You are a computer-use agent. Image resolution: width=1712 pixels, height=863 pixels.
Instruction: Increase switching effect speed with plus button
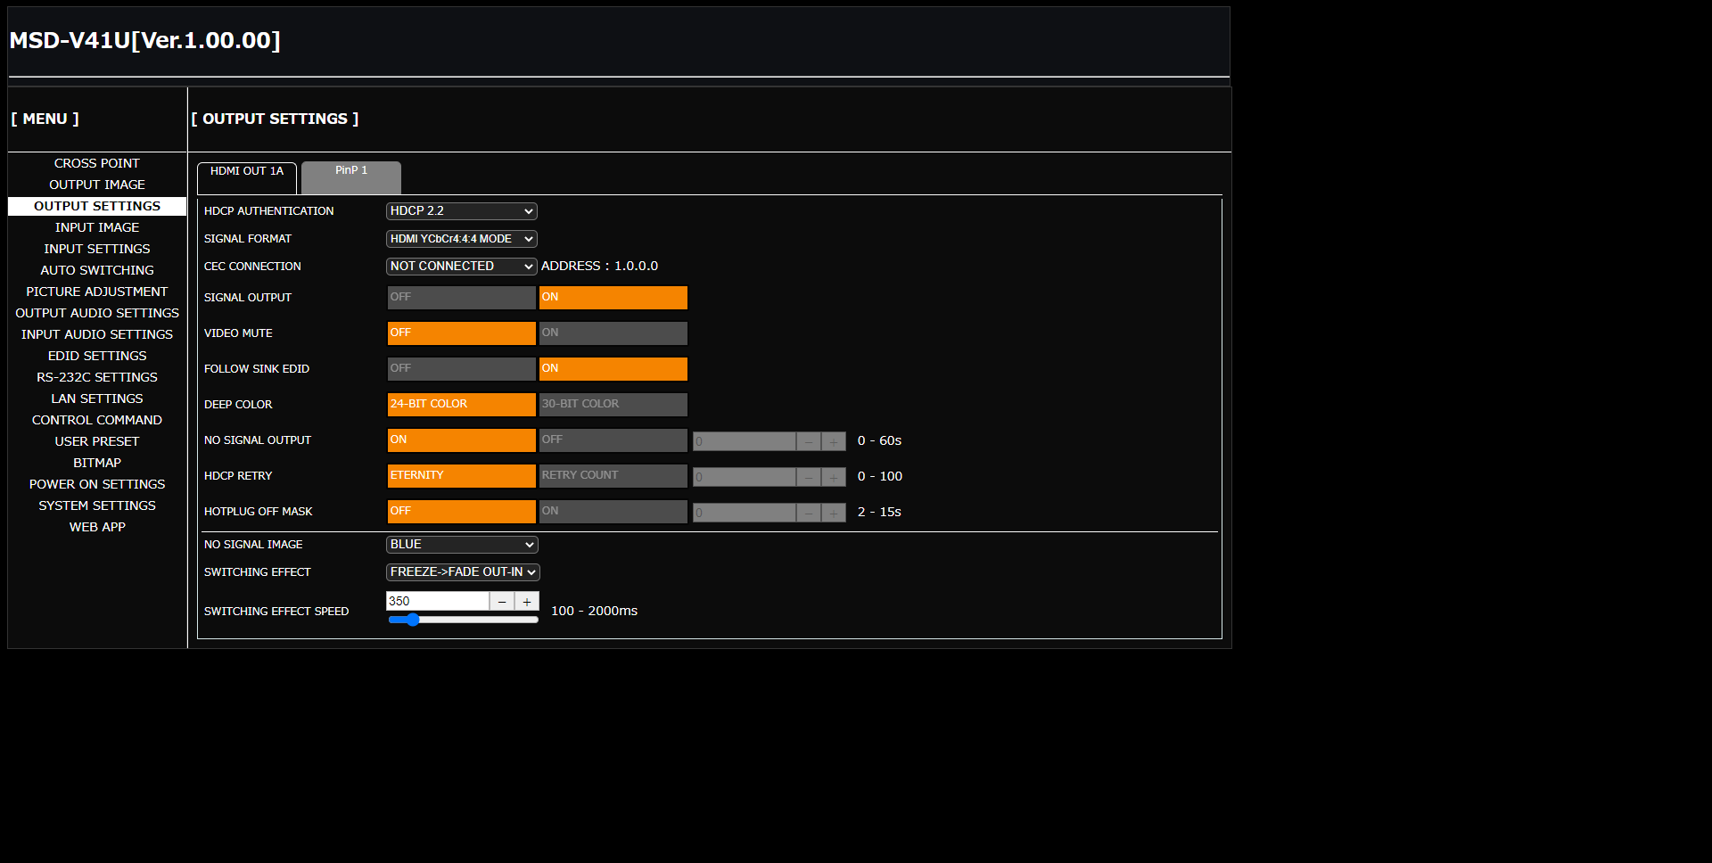(x=527, y=602)
